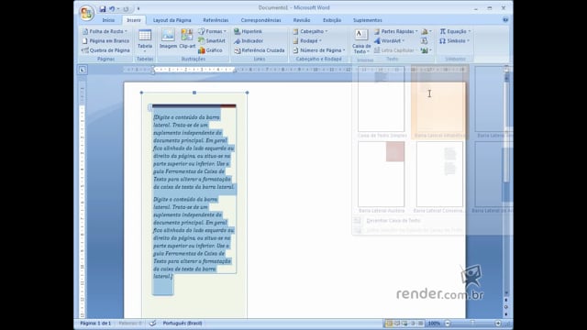Screen dimensions: 587x330
Task: Click the spell check status bar icon
Action: 152,323
